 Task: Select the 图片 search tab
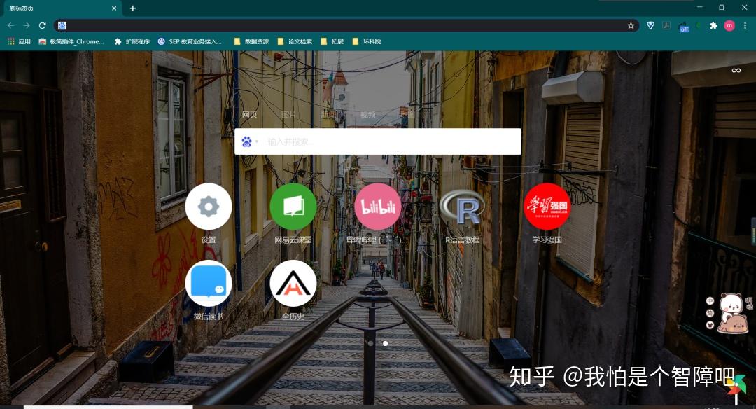pos(288,115)
